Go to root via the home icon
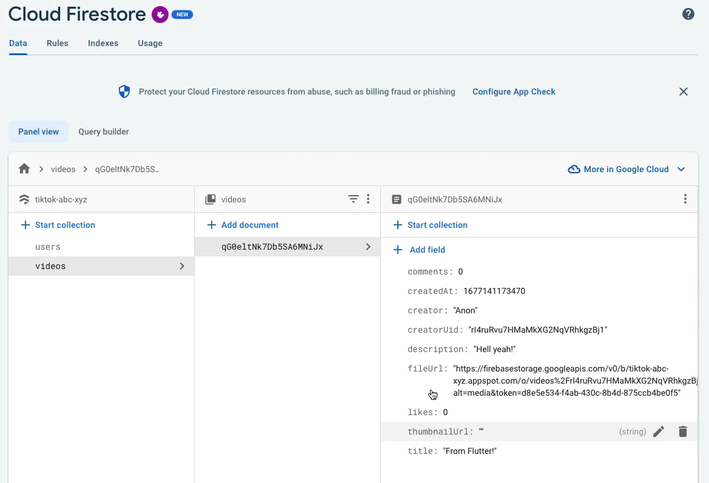The image size is (709, 483). pyautogui.click(x=24, y=169)
